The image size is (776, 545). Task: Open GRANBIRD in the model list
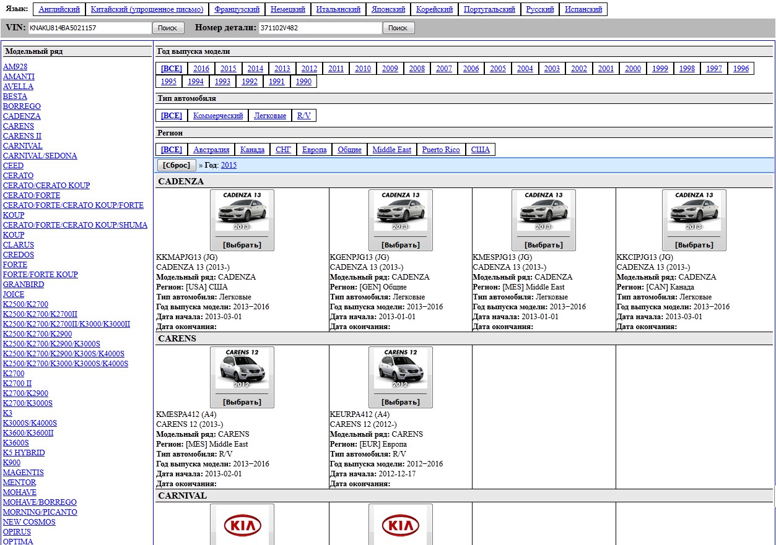[24, 285]
